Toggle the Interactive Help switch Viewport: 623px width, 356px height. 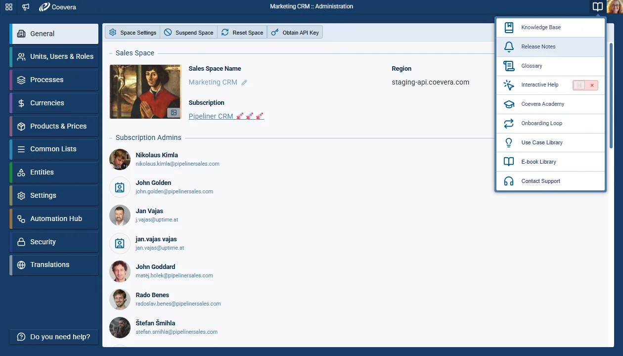pyautogui.click(x=585, y=85)
